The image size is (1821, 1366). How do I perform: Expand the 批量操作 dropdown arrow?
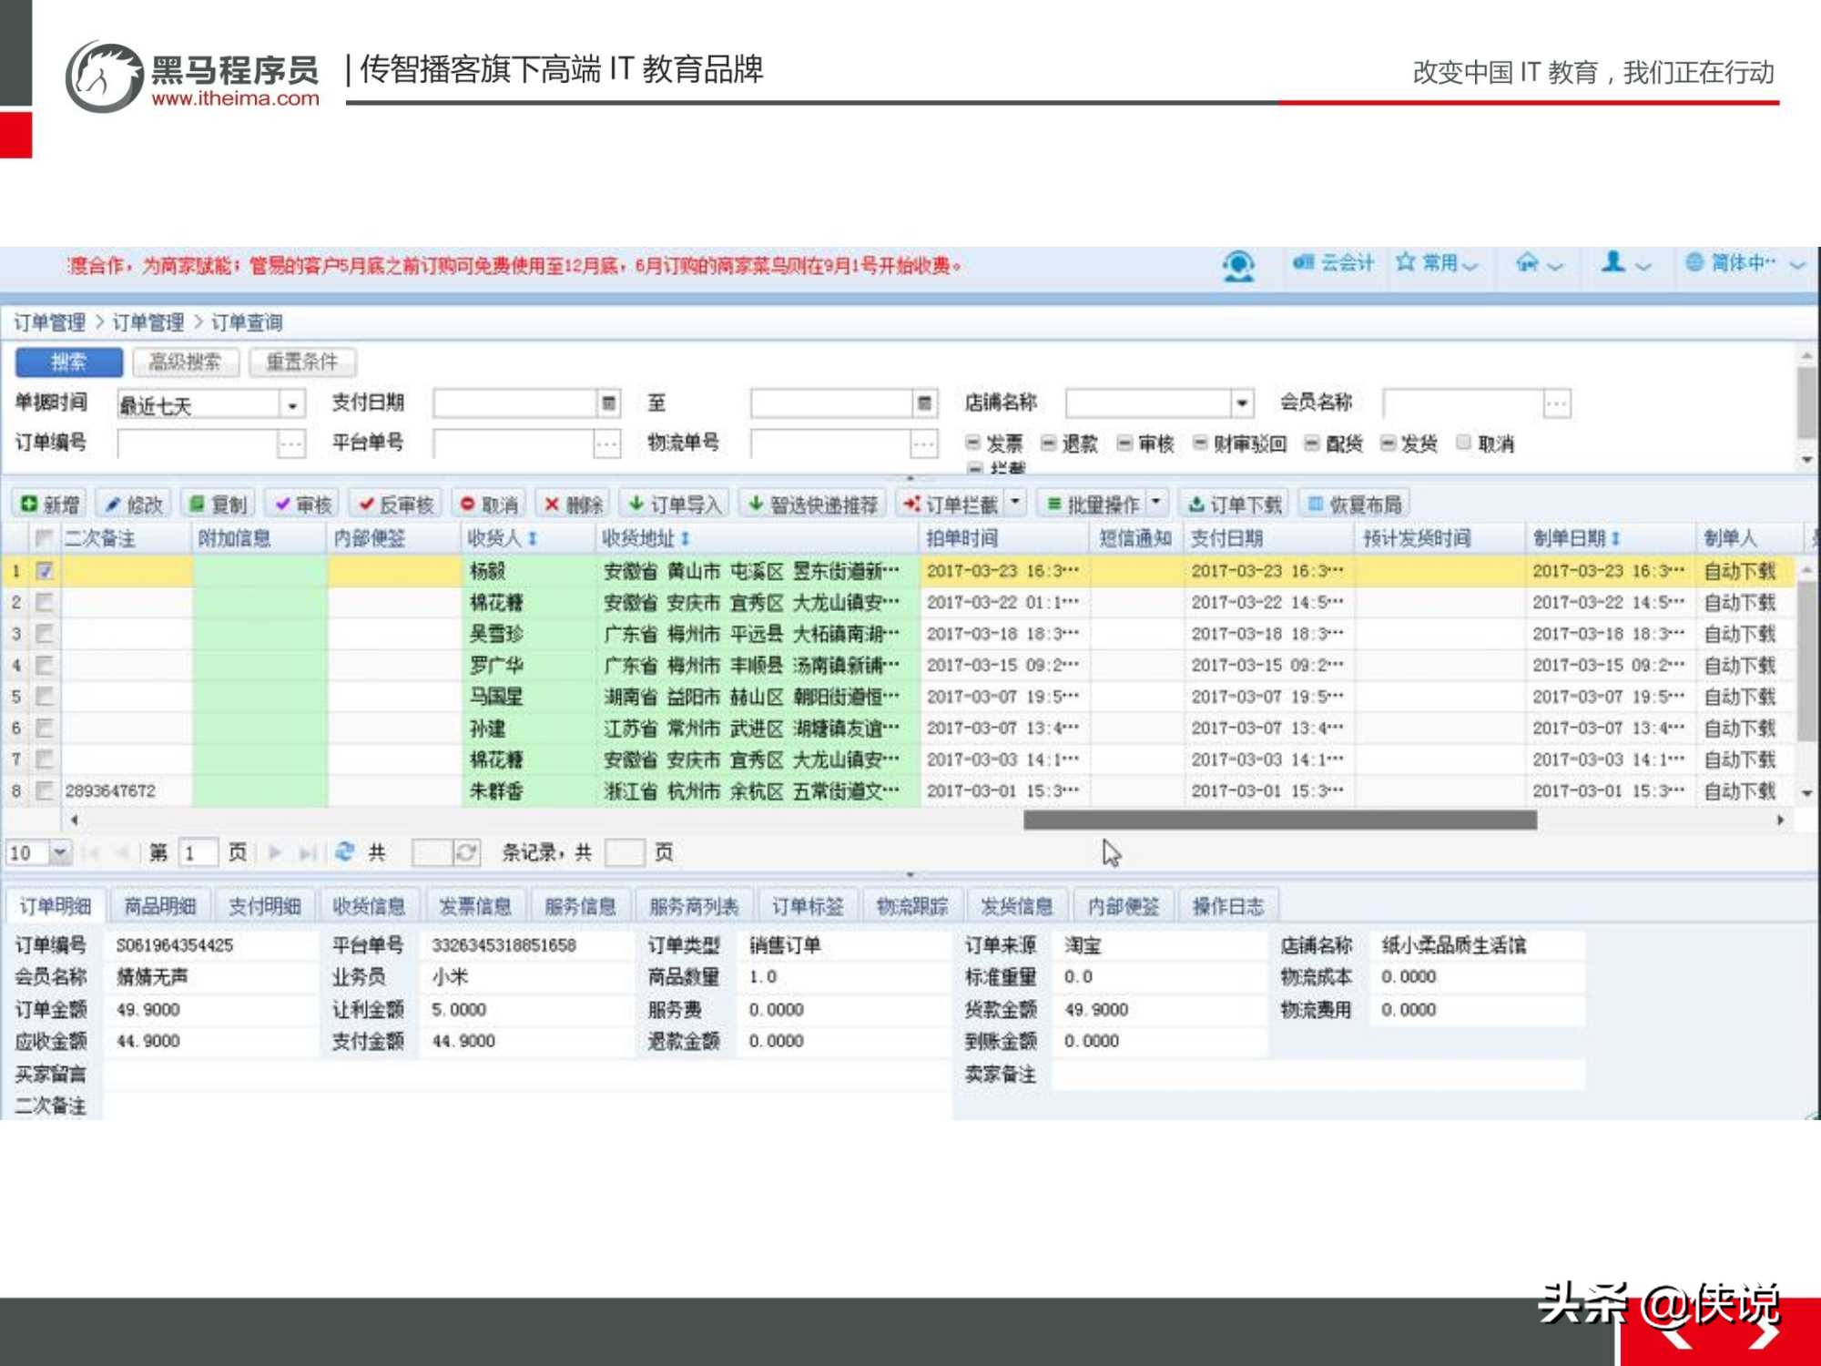pyautogui.click(x=1155, y=502)
